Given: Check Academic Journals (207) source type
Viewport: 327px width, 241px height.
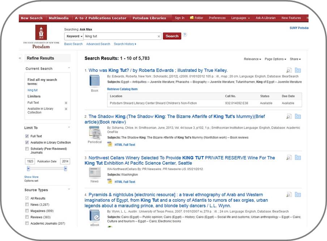Looking at the screenshot, I should [27, 223].
